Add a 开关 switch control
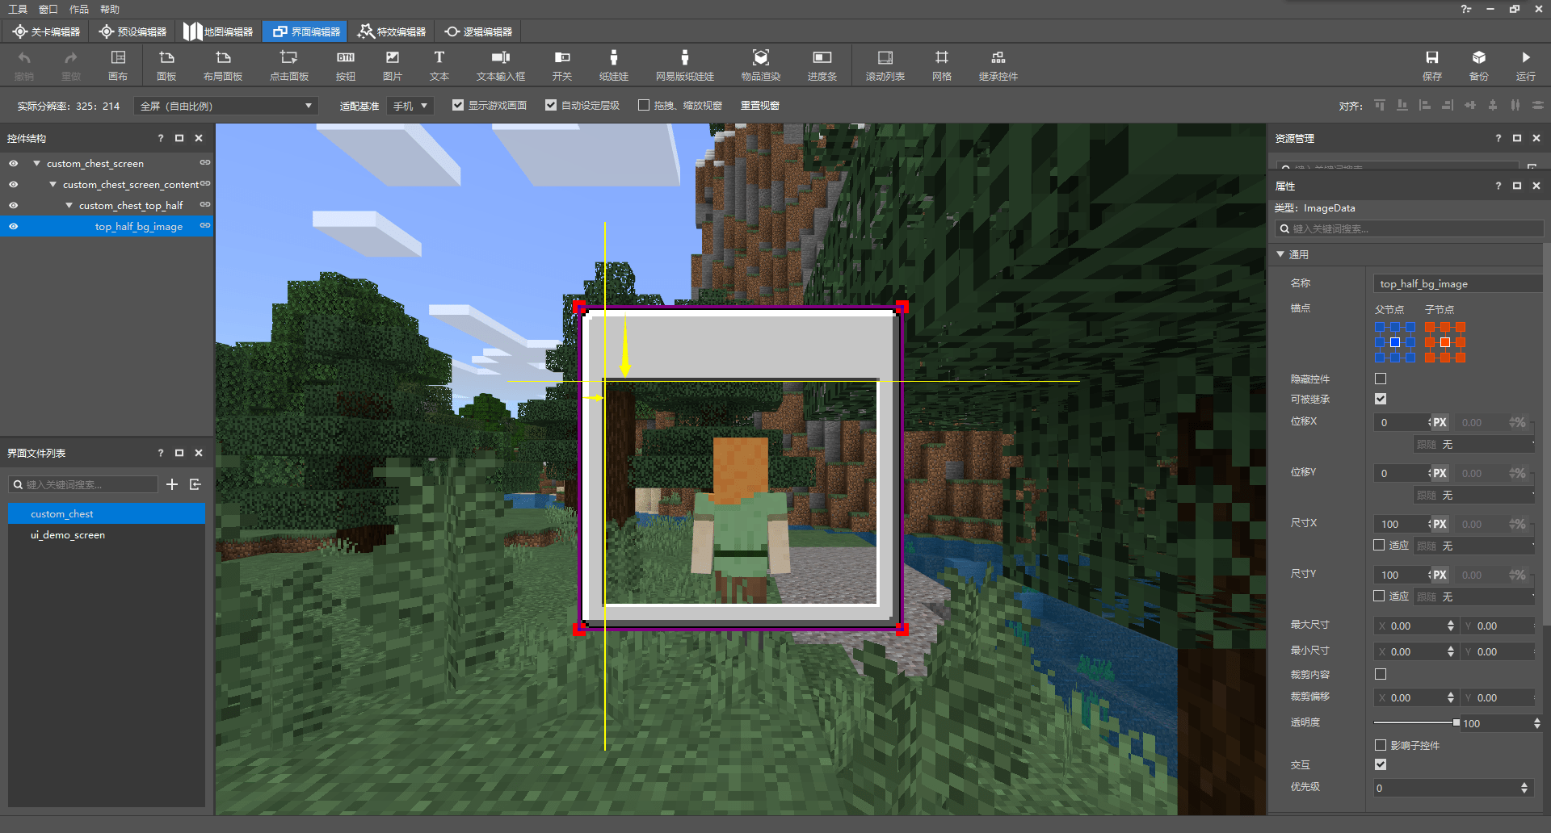The image size is (1551, 833). [562, 65]
